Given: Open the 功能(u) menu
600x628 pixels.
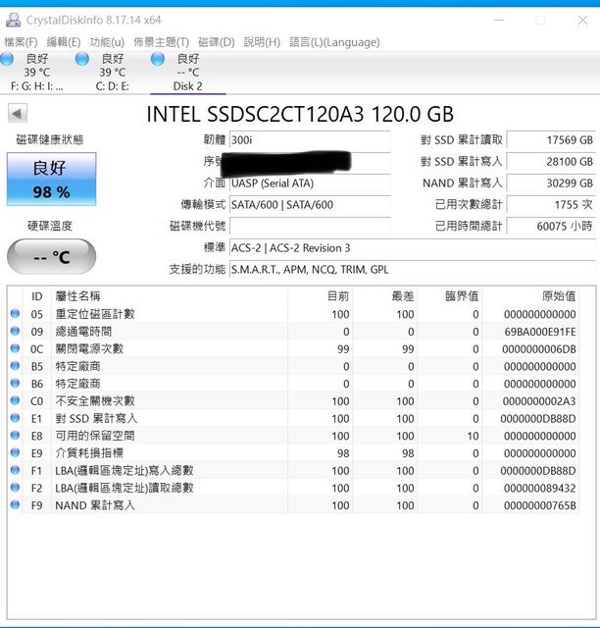Looking at the screenshot, I should (107, 42).
